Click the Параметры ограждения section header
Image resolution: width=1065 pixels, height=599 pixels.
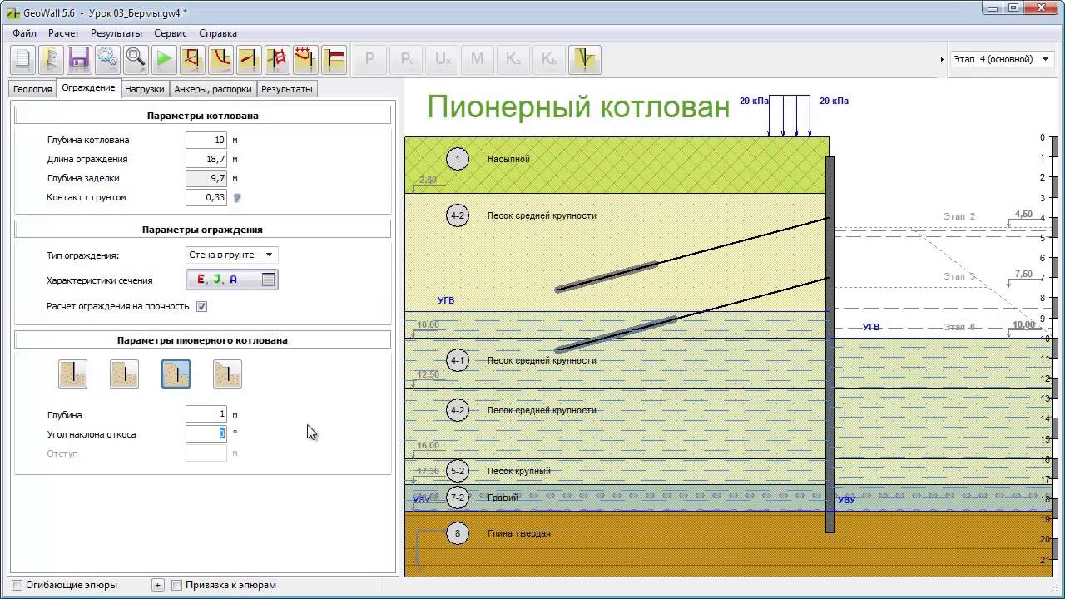[203, 229]
